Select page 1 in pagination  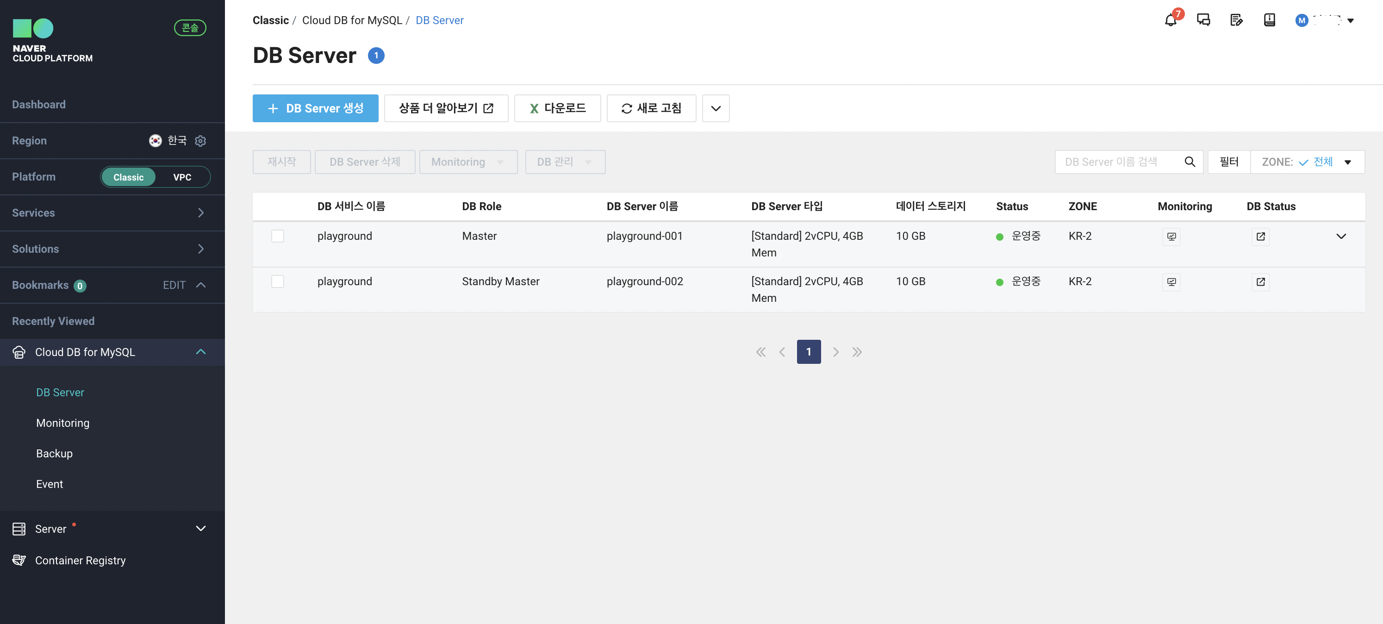point(809,352)
